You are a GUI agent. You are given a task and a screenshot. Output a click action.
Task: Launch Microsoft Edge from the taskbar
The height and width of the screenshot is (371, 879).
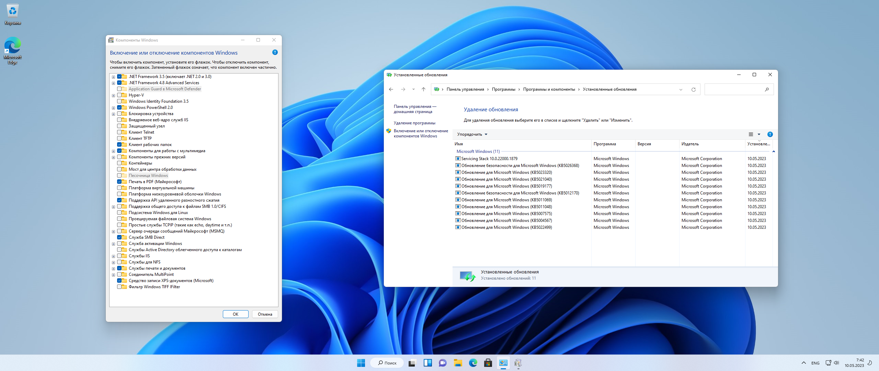pos(473,363)
